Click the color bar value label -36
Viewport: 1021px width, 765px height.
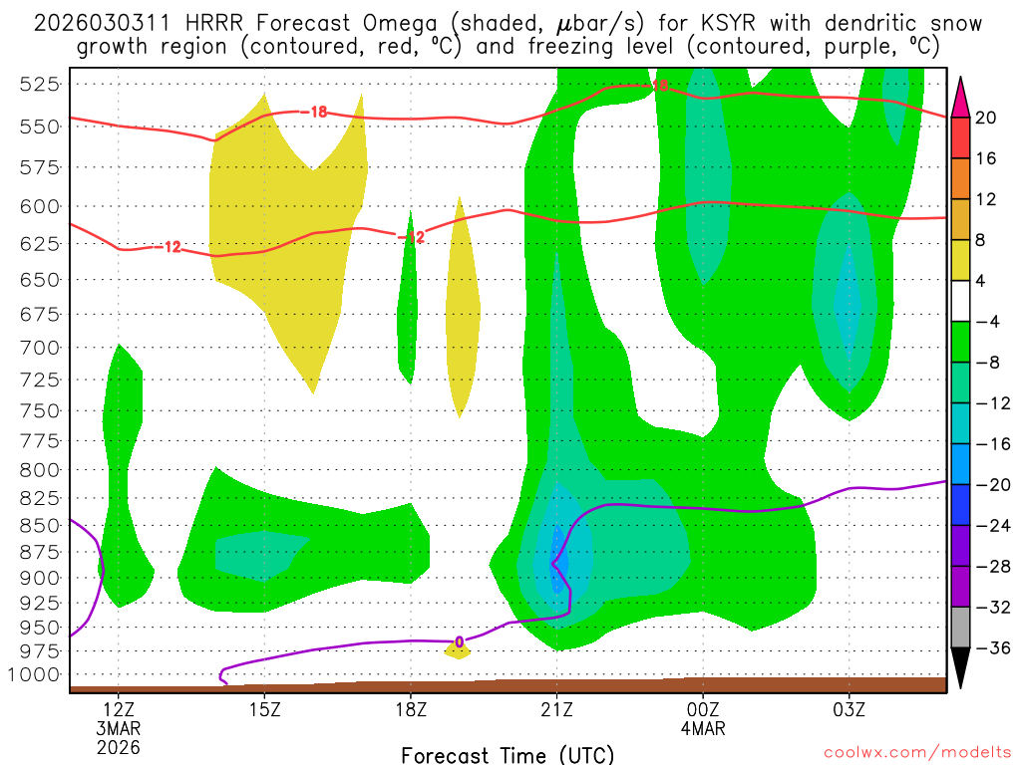coord(993,647)
